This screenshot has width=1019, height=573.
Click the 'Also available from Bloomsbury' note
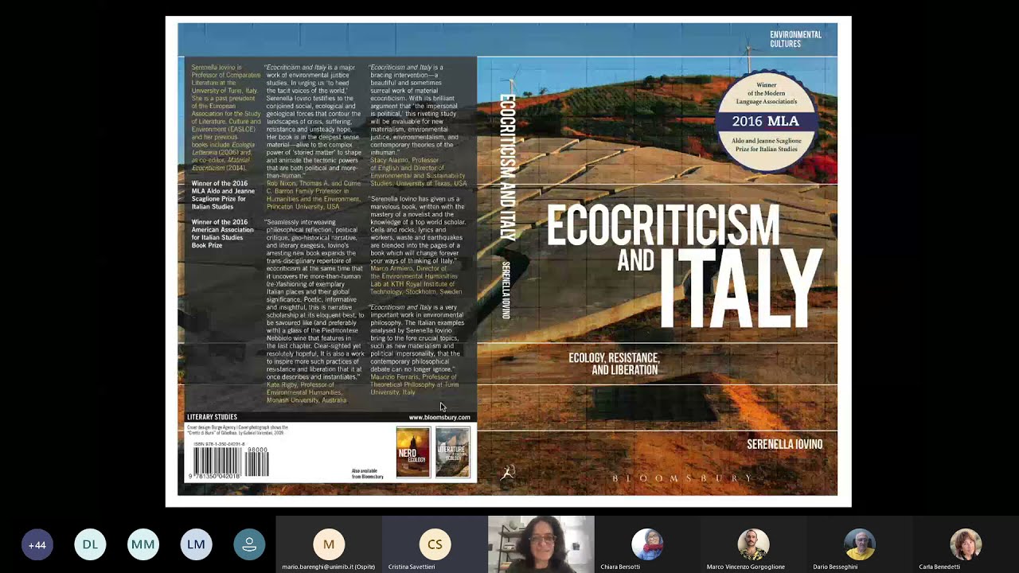pos(367,474)
